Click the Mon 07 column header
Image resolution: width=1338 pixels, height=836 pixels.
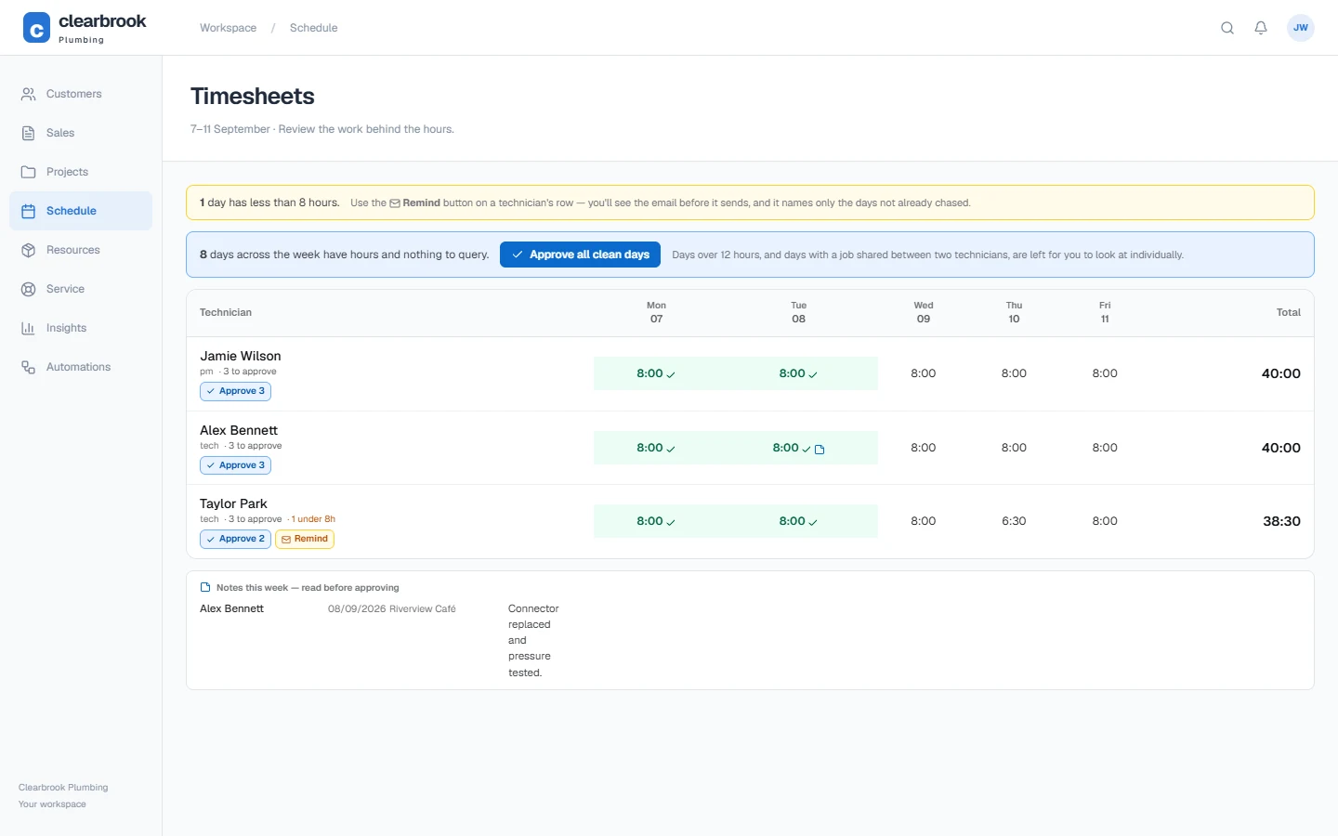pyautogui.click(x=656, y=312)
